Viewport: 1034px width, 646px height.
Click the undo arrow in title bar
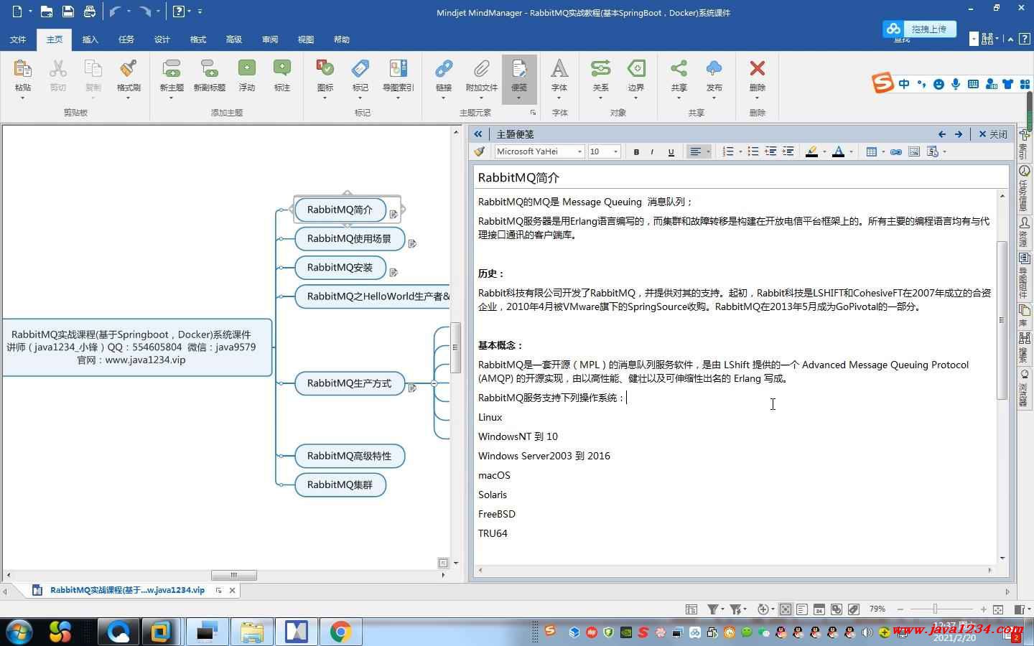[x=115, y=11]
